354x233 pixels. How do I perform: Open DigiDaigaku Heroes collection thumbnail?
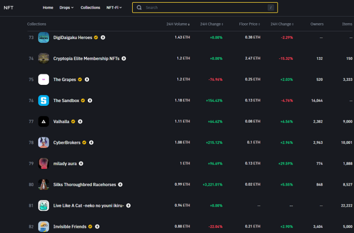[x=43, y=37]
